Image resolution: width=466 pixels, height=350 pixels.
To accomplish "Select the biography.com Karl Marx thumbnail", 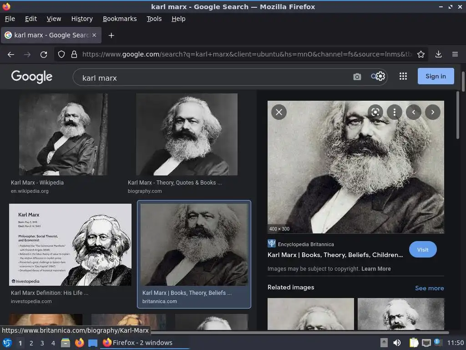I will coord(187,134).
